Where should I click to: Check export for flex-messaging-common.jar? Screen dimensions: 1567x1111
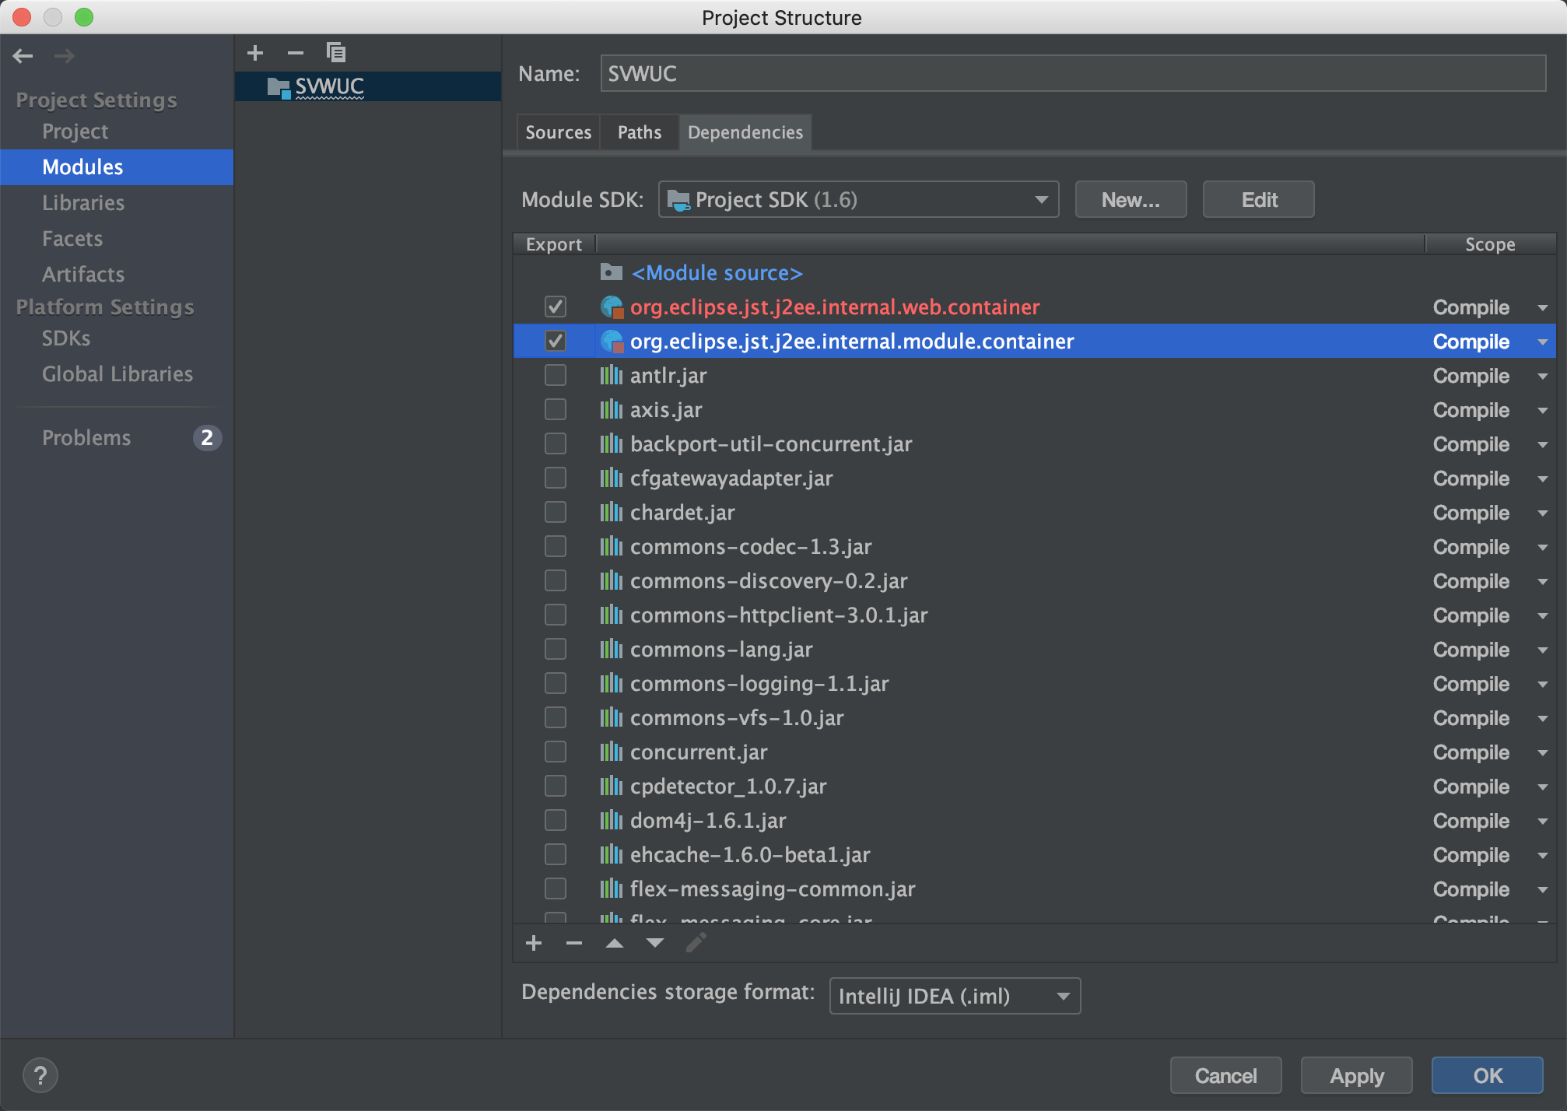(556, 889)
